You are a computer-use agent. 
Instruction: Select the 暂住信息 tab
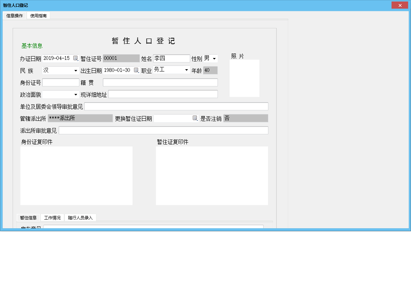(x=28, y=217)
